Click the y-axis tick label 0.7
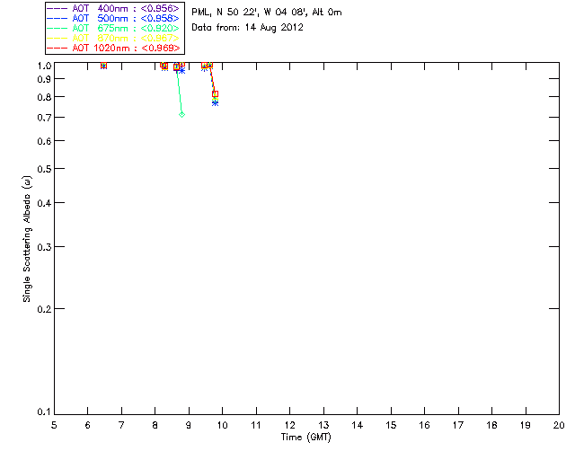 click(x=44, y=118)
